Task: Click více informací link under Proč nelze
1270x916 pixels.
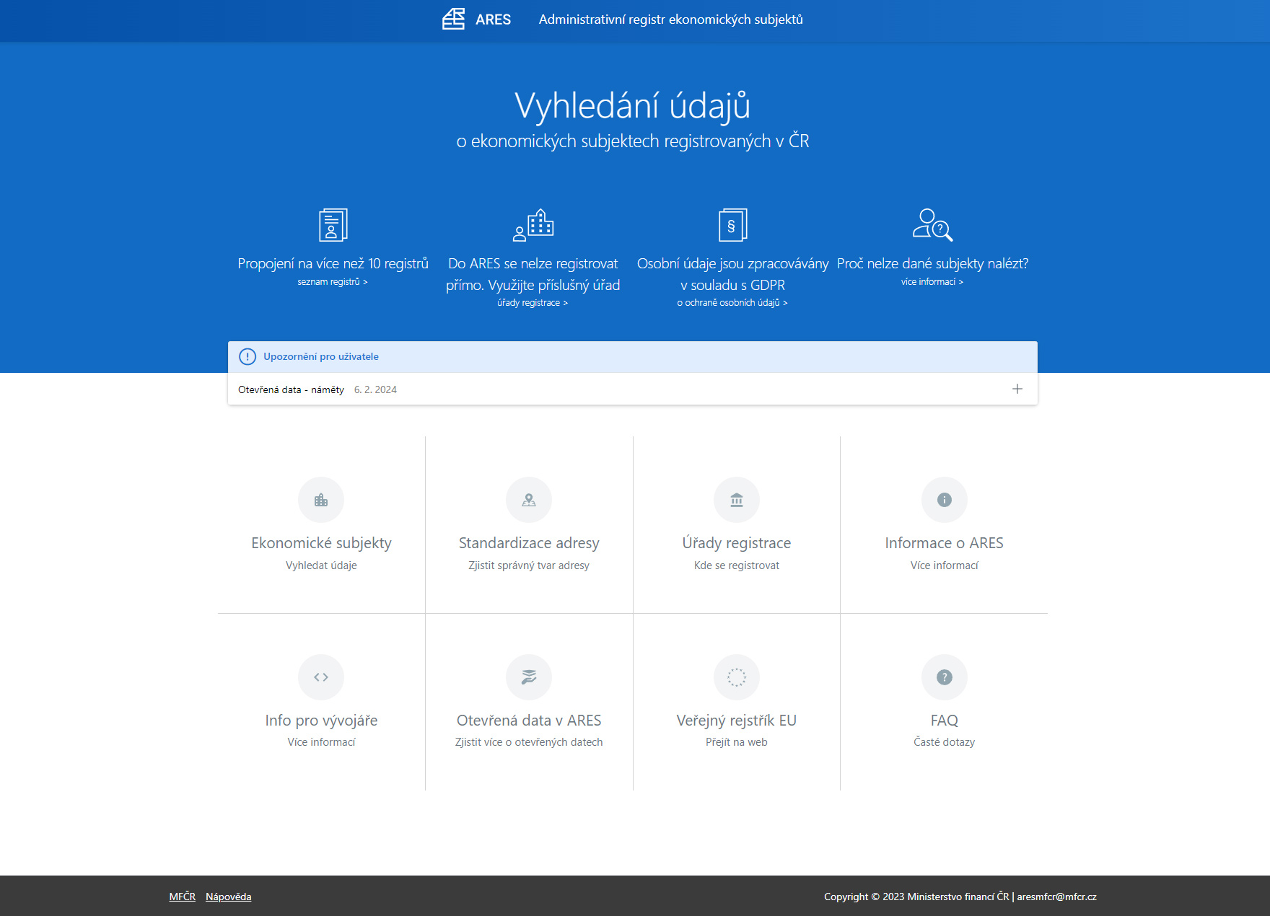Action: [x=932, y=282]
